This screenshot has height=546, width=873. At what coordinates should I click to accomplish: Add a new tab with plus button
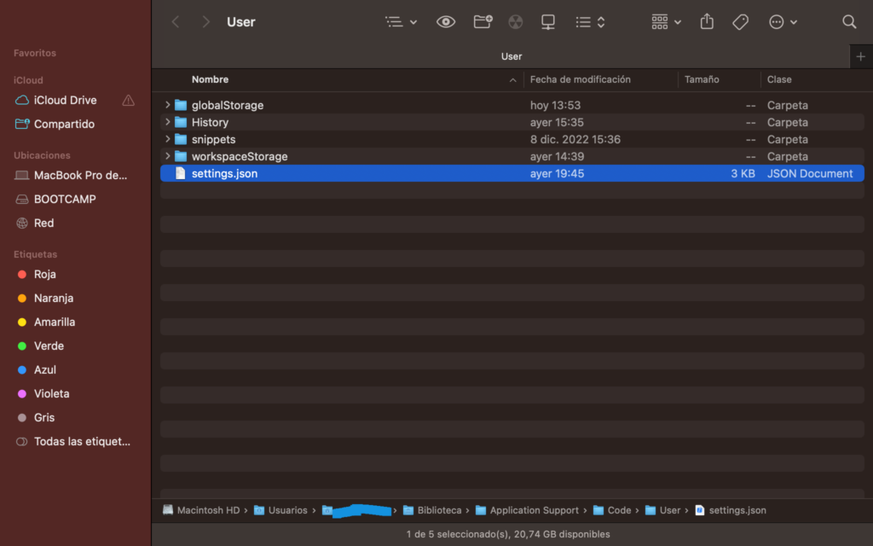[860, 56]
